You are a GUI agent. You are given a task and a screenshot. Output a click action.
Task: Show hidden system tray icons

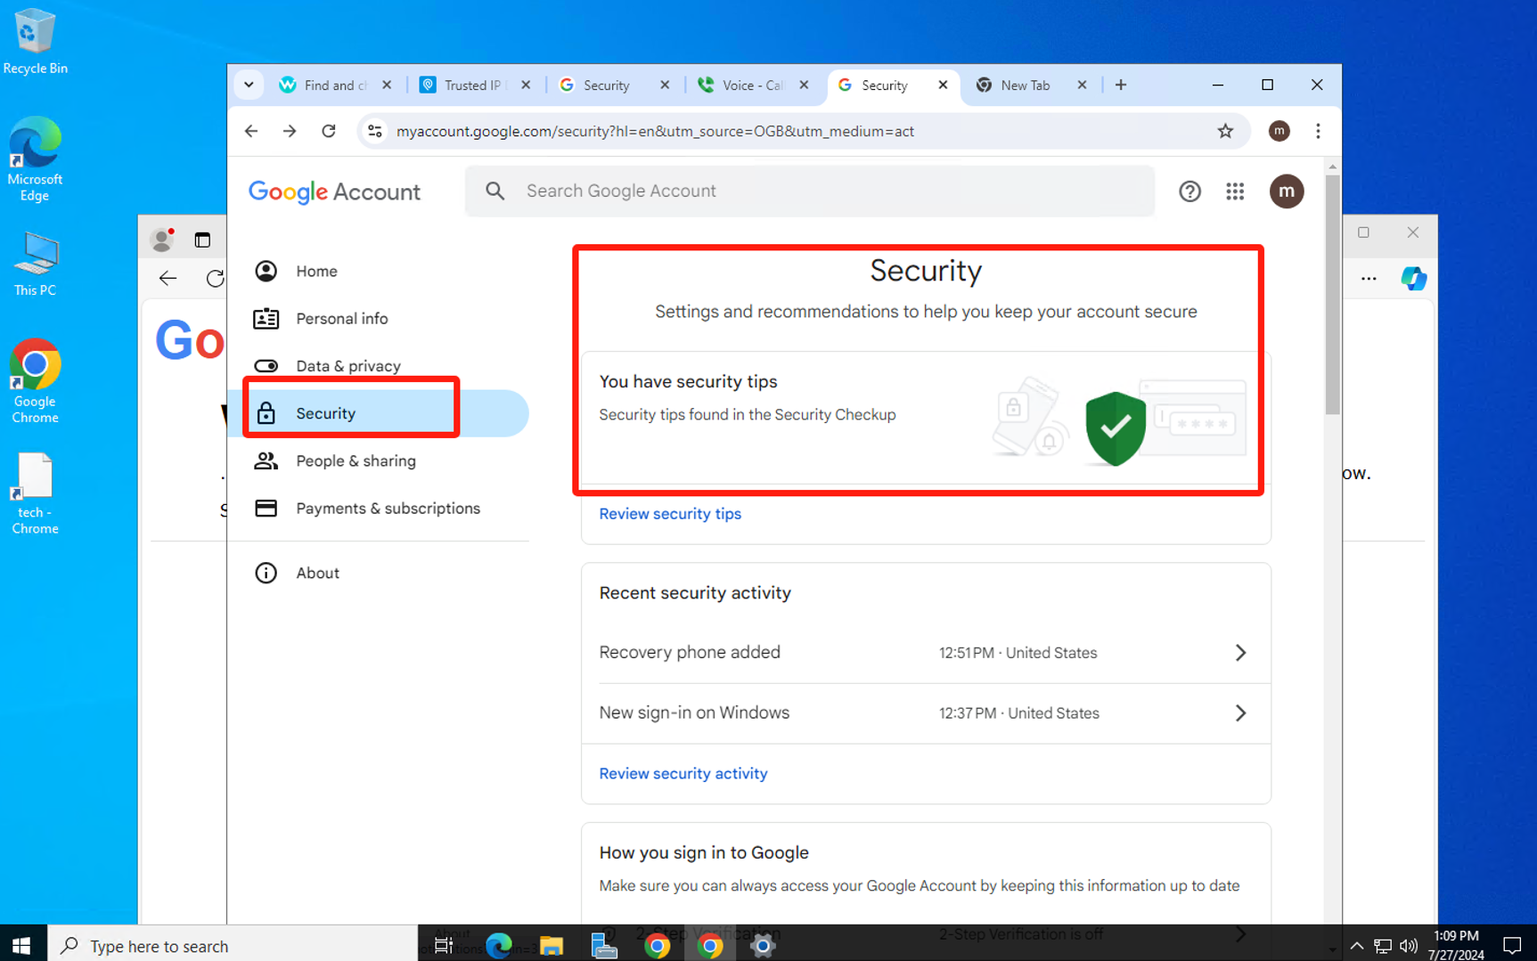[1355, 945]
